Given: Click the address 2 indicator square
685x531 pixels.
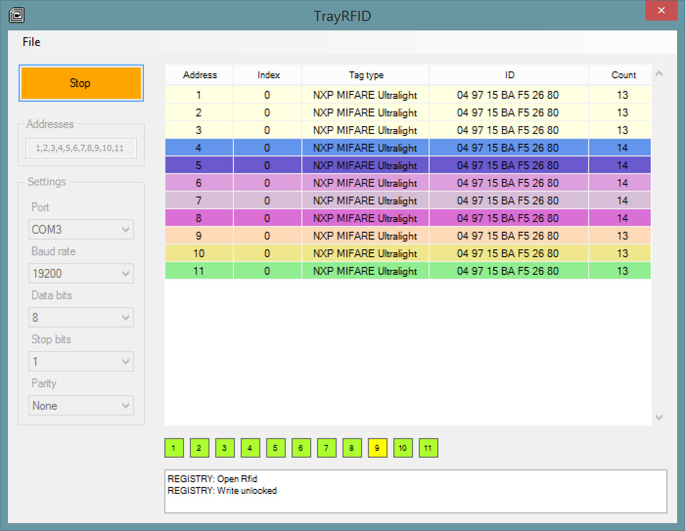Looking at the screenshot, I should click(199, 448).
